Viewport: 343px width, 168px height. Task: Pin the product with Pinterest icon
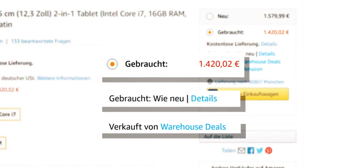point(269,151)
